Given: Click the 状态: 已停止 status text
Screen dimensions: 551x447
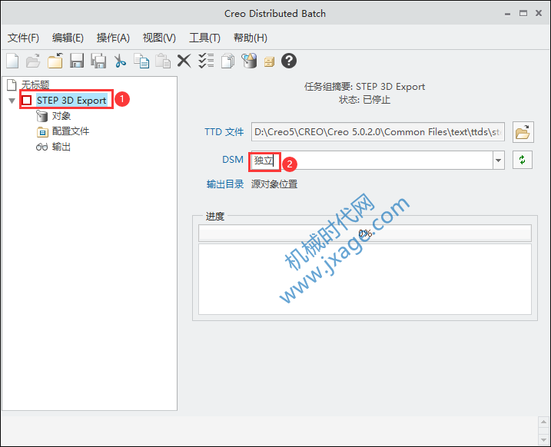Looking at the screenshot, I should (x=364, y=100).
